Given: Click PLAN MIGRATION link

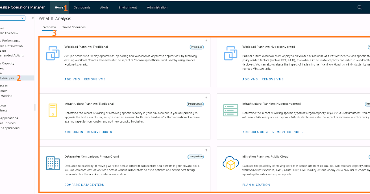Looking at the screenshot, I should tap(256, 185).
